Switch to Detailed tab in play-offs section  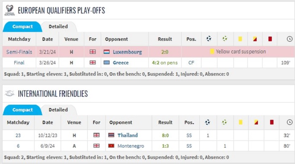coord(58,26)
